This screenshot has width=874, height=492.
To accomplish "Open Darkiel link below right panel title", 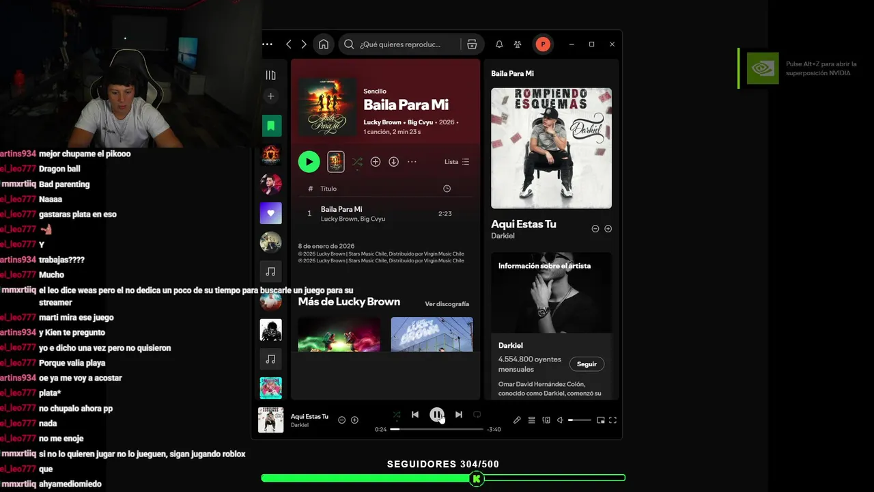I will click(x=503, y=236).
